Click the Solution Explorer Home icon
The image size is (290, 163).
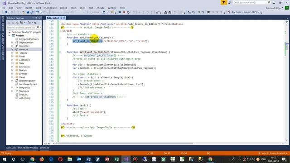click(17, 23)
